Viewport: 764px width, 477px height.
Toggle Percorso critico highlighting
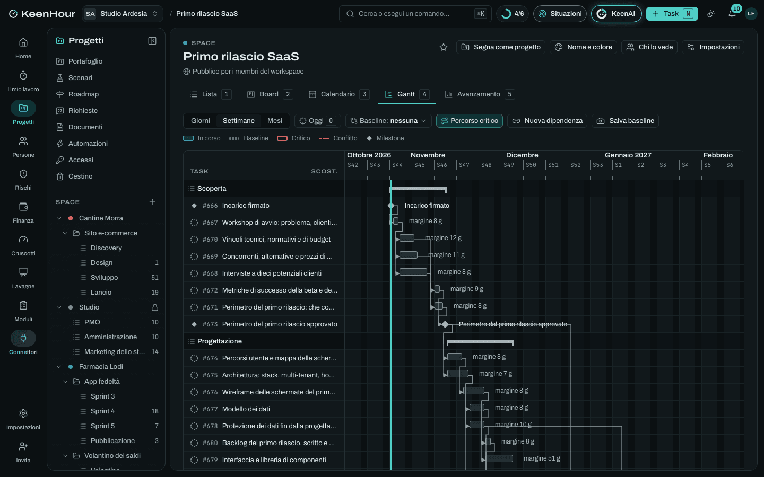(x=470, y=121)
